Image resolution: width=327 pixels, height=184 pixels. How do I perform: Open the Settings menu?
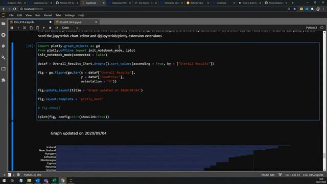[x=69, y=15]
